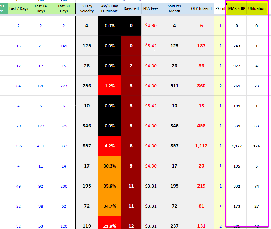Select the FBA Fees column header
Image resolution: width=271 pixels, height=229 pixels.
click(x=151, y=8)
